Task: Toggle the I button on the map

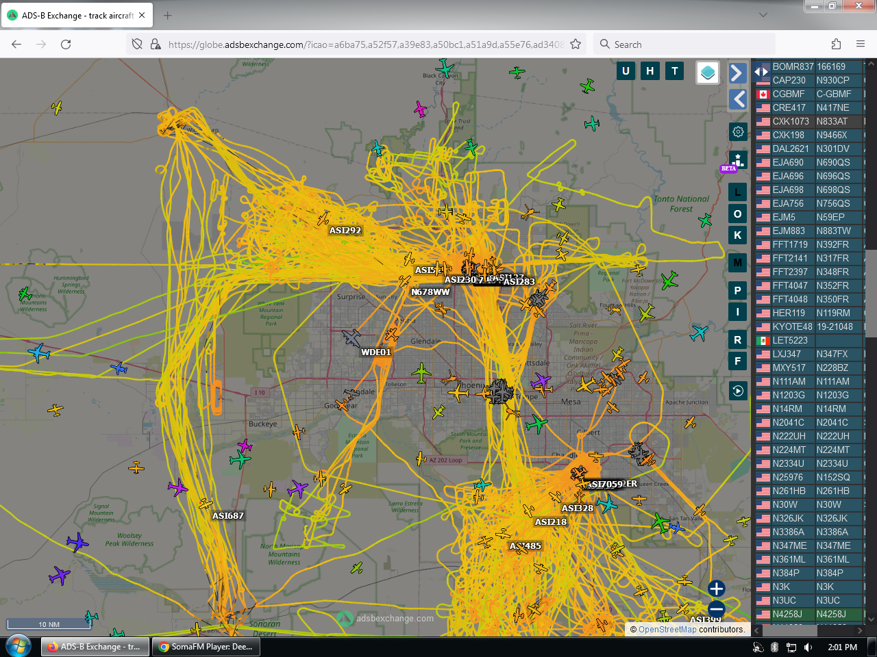Action: point(737,311)
